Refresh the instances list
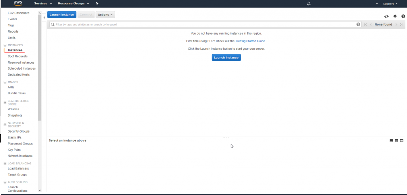Screen dimensions: 407x195 [386, 16]
